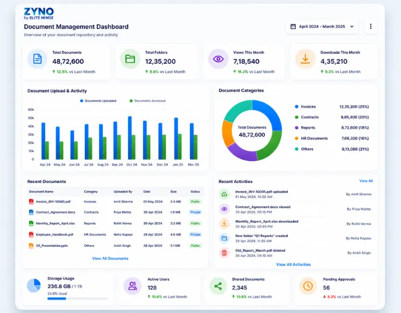
Task: Click the Total Documents file icon
Action: [x=37, y=59]
